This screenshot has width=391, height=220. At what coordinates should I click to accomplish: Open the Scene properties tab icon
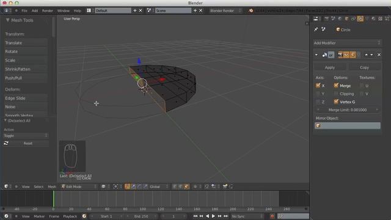[x=333, y=19]
